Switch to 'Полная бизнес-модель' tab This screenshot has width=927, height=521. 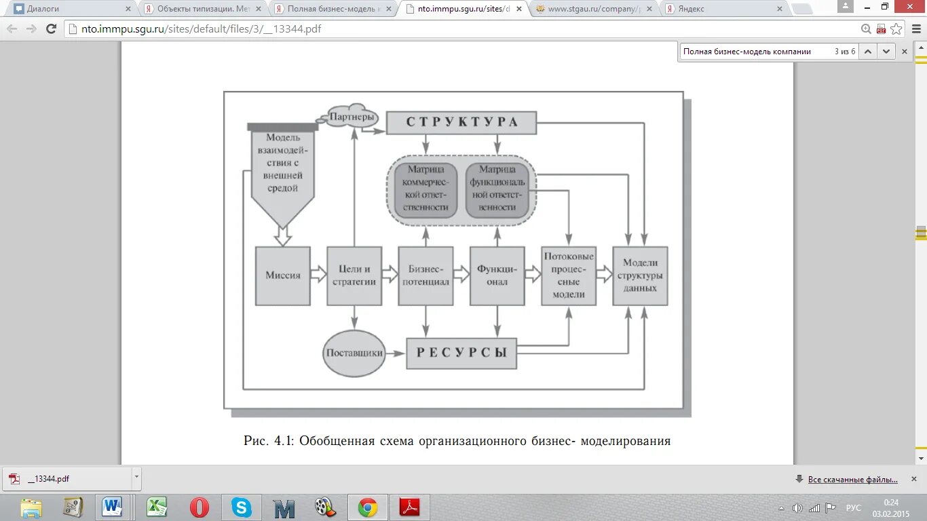click(x=333, y=9)
